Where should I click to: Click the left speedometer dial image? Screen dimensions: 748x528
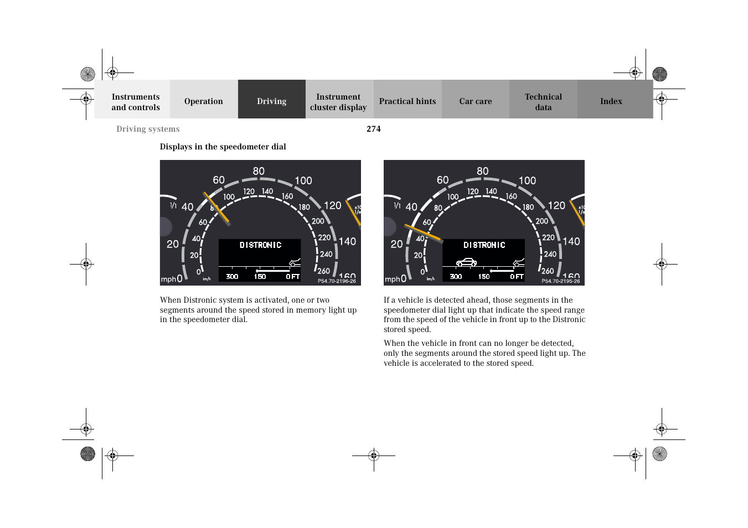click(260, 222)
